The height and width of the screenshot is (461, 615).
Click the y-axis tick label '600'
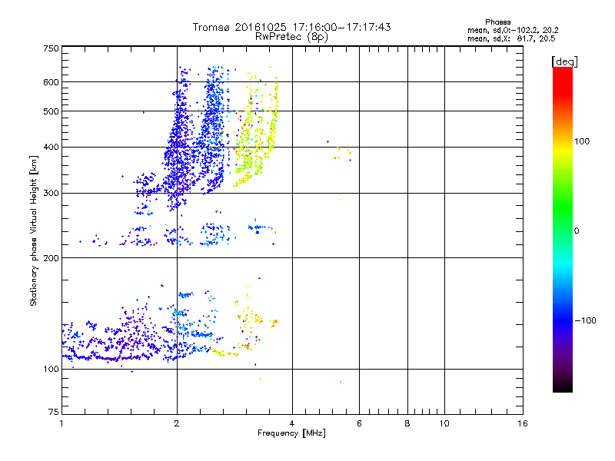tap(51, 82)
